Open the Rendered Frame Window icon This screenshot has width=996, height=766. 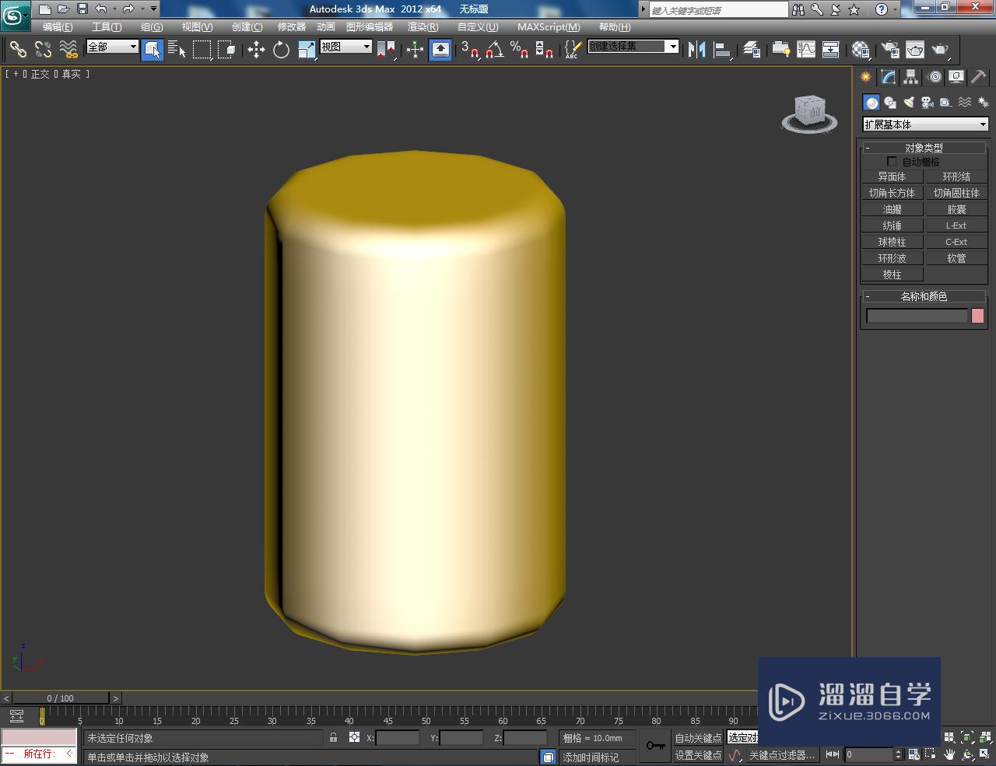tap(915, 50)
